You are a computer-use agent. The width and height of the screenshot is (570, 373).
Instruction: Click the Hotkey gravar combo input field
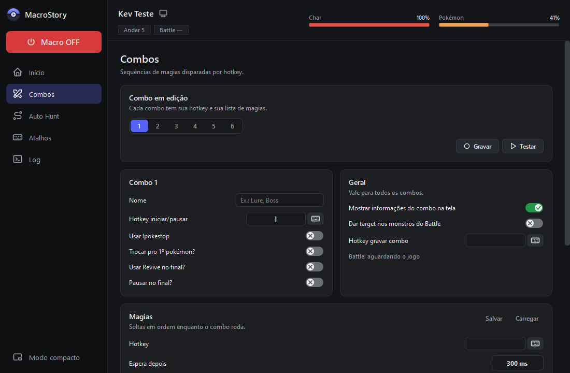[x=495, y=241]
